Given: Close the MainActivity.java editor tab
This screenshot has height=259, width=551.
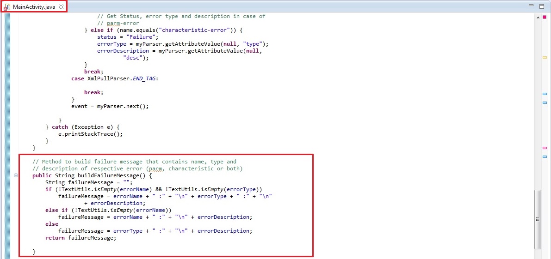Looking at the screenshot, I should [x=61, y=7].
